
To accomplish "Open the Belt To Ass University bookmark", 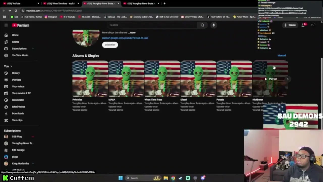I will click(167, 17).
